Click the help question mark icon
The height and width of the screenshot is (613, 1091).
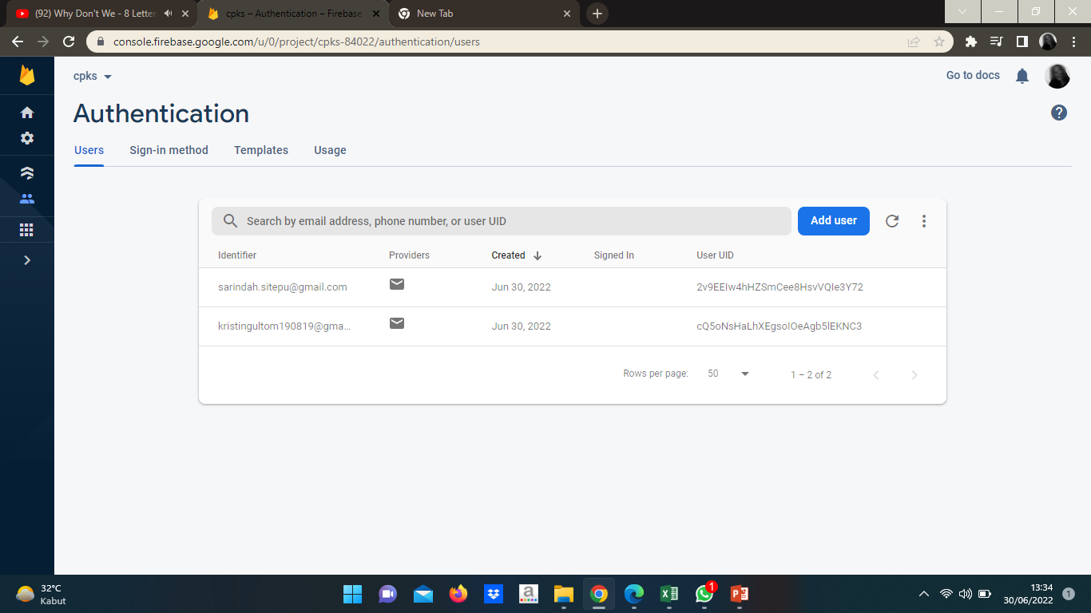click(1058, 113)
